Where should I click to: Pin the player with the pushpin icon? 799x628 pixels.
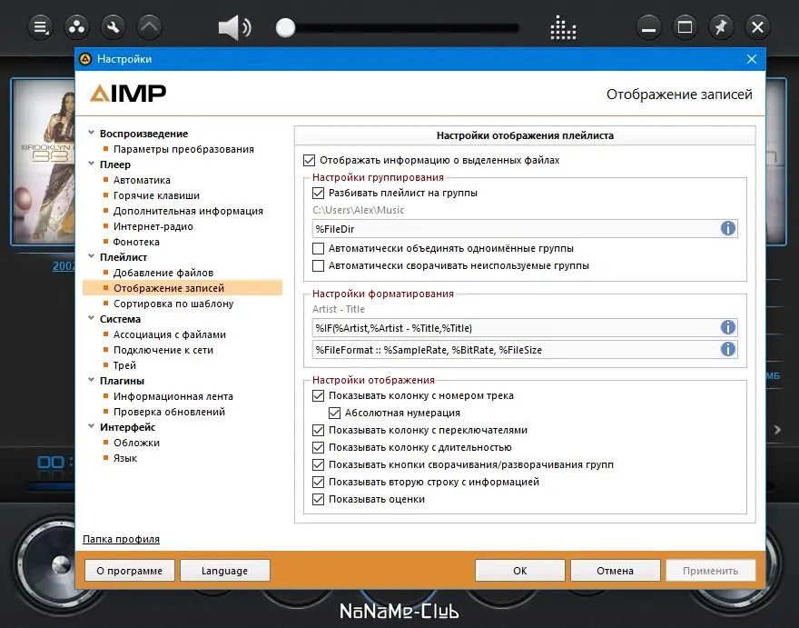point(721,26)
